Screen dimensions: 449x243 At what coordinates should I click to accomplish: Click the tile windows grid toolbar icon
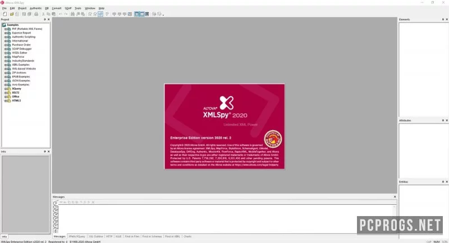130,14
